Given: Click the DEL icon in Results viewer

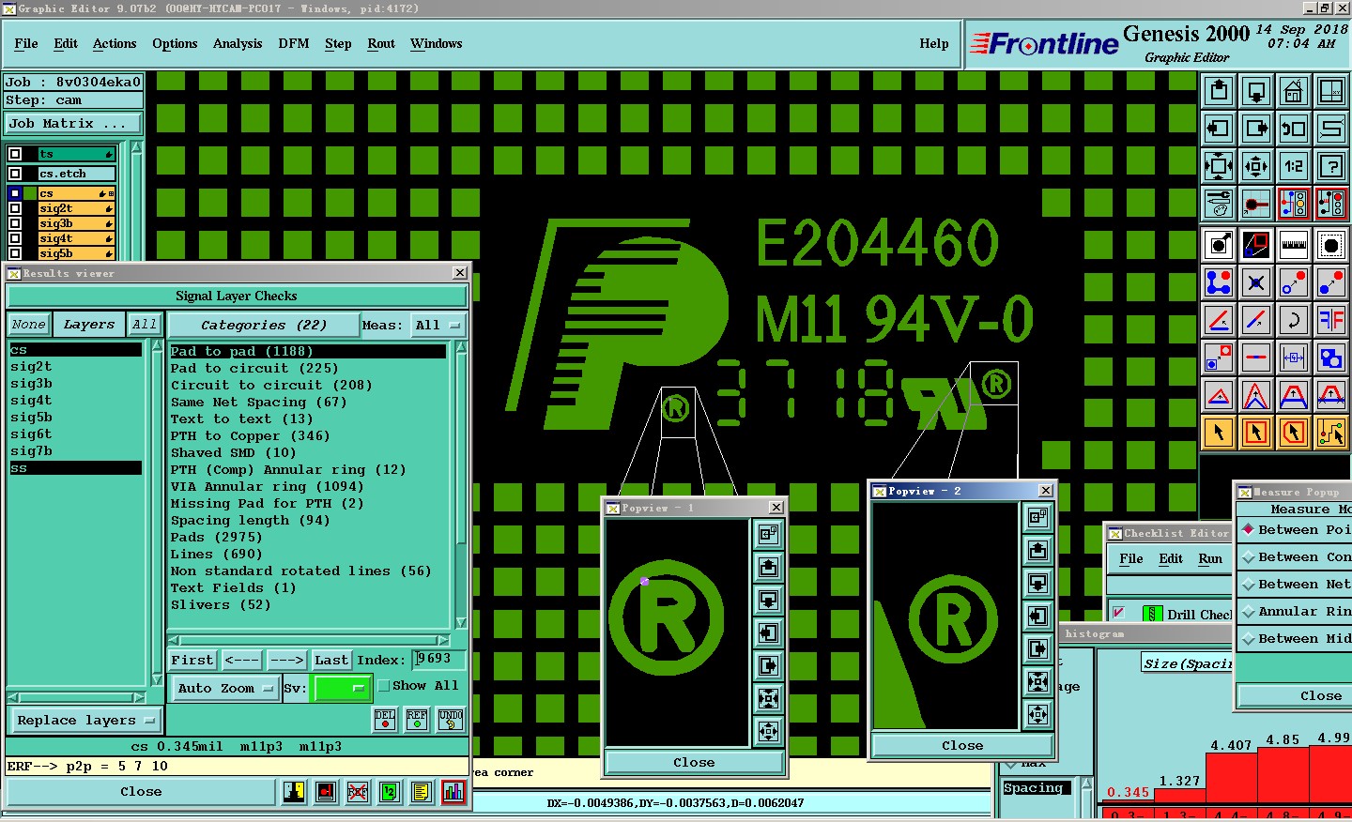Looking at the screenshot, I should 385,720.
